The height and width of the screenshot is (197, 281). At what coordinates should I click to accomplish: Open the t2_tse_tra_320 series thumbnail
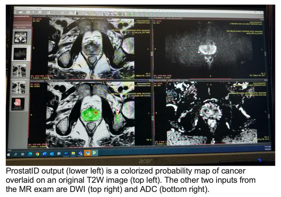19,70
